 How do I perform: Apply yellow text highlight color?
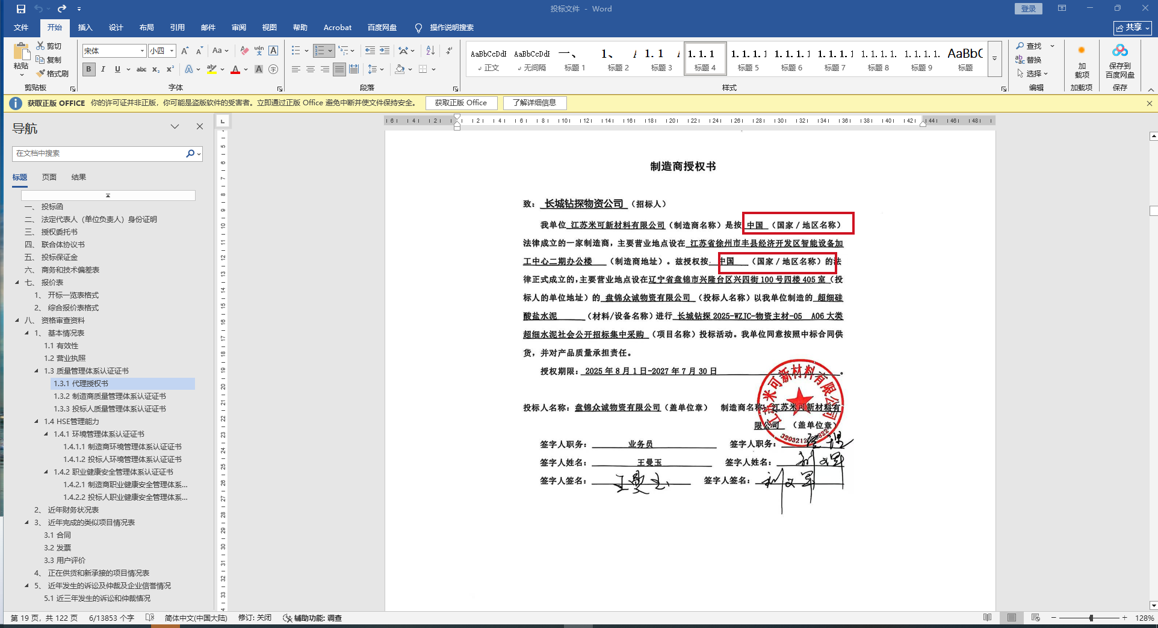coord(211,70)
